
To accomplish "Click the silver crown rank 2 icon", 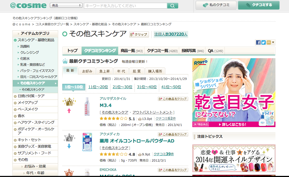I will 69,138.
